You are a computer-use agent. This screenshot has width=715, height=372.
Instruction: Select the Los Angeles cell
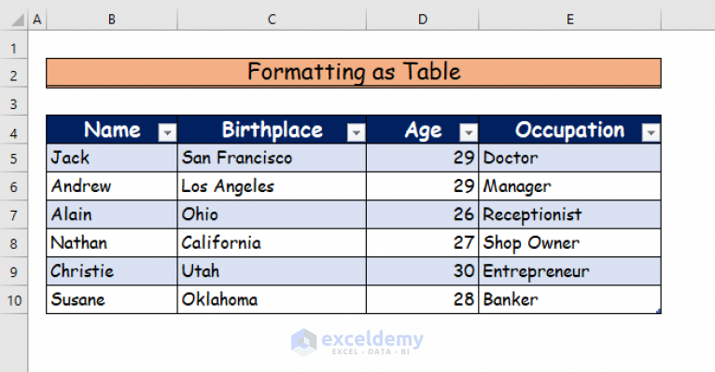272,186
